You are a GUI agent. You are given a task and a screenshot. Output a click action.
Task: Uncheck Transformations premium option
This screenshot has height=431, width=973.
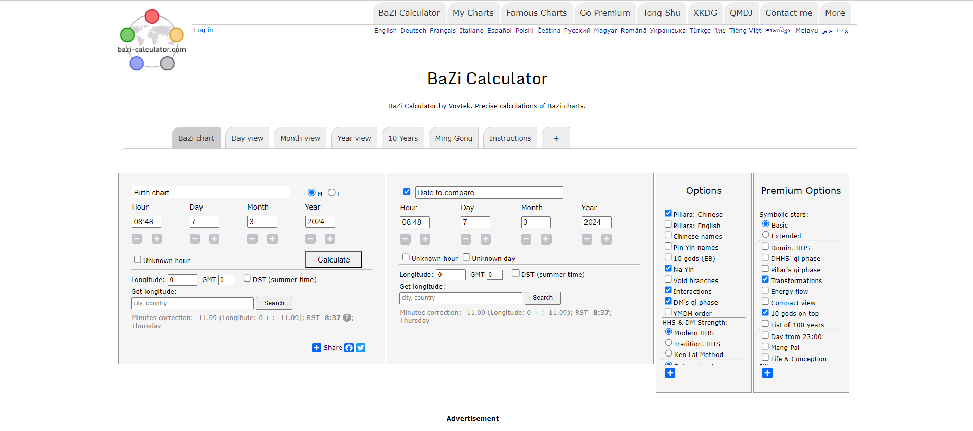pyautogui.click(x=765, y=279)
